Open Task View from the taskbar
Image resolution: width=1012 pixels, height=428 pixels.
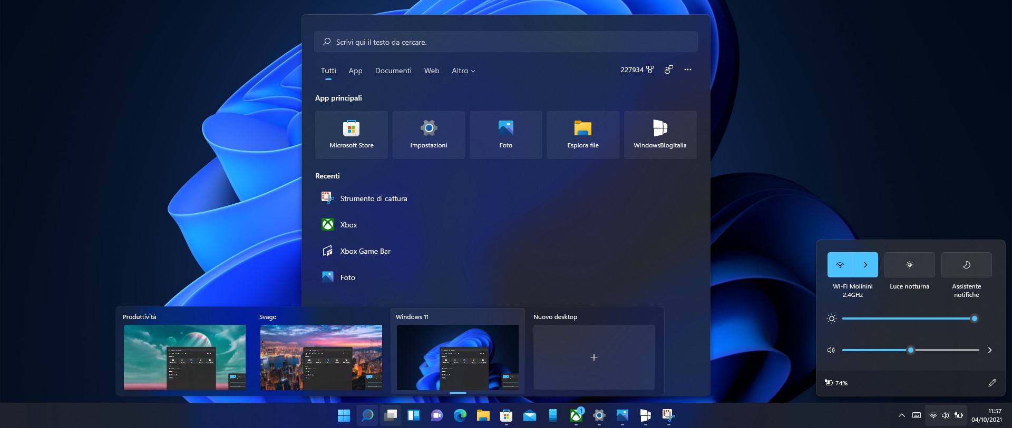tap(391, 415)
